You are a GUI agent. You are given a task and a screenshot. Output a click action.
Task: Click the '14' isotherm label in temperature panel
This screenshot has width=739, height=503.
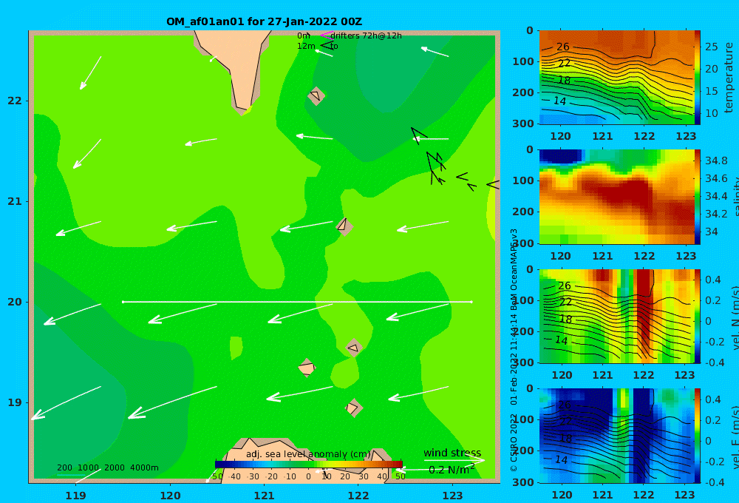(559, 101)
